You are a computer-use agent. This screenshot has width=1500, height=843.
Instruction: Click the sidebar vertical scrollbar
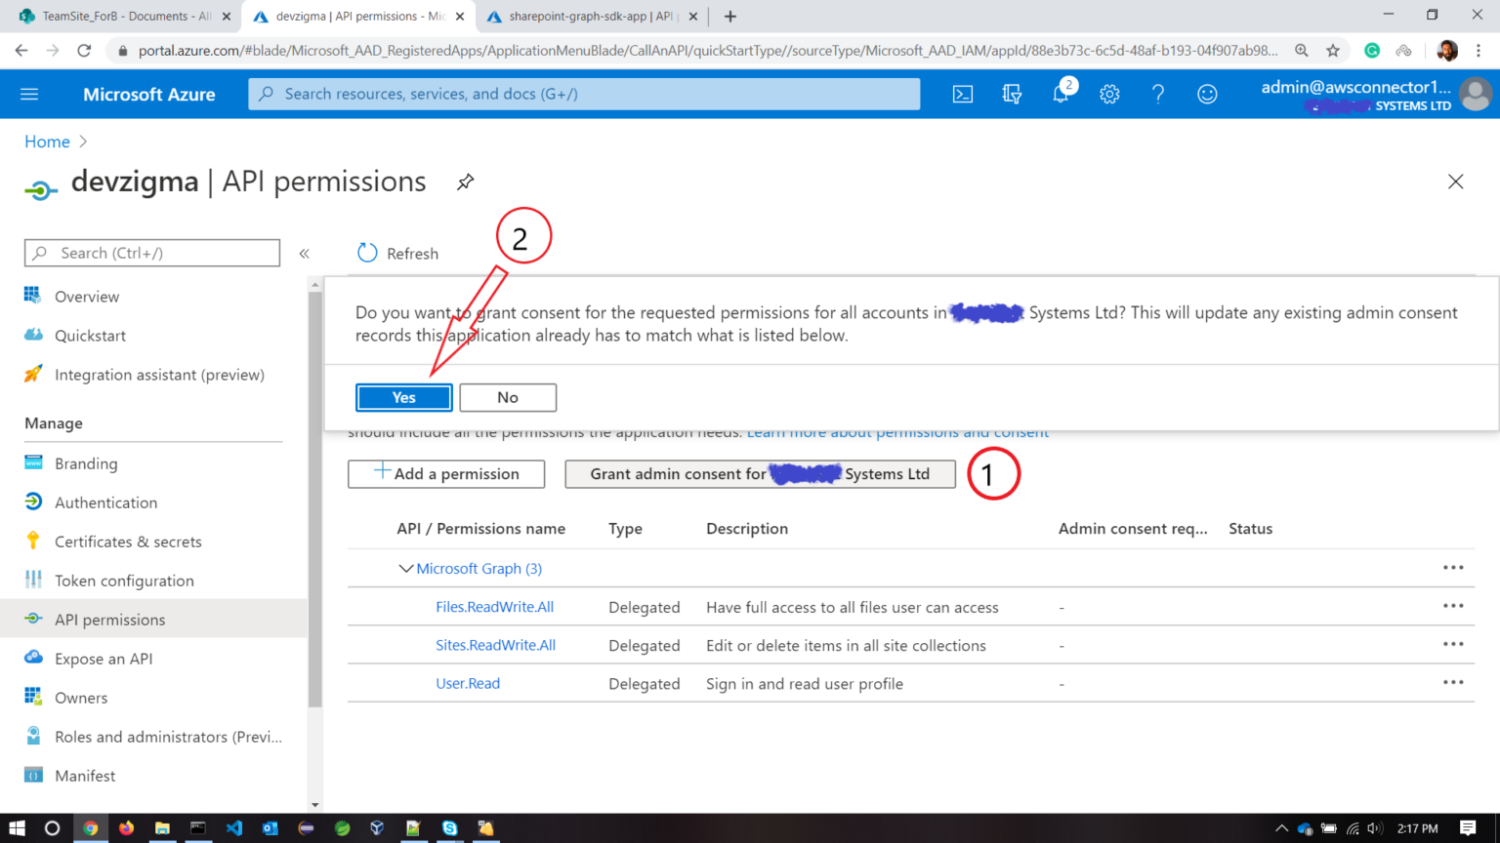pos(314,488)
